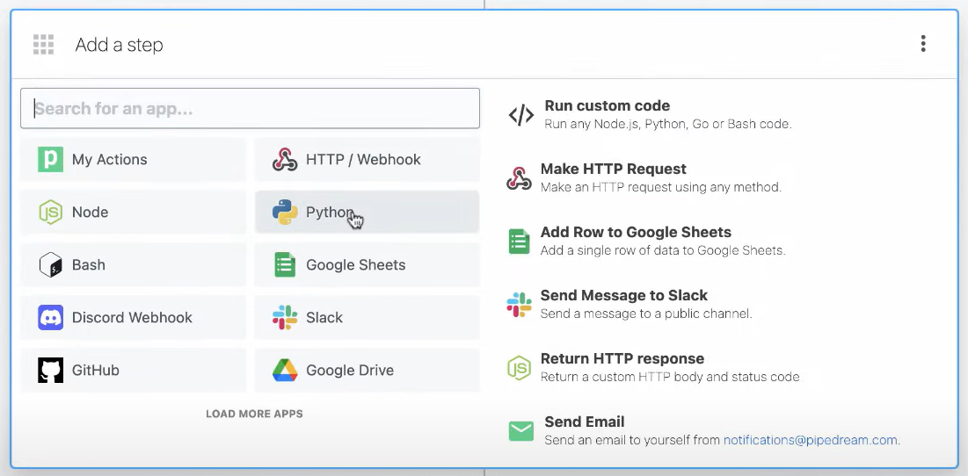Click 'Send a message to a public channel.' text

646,314
